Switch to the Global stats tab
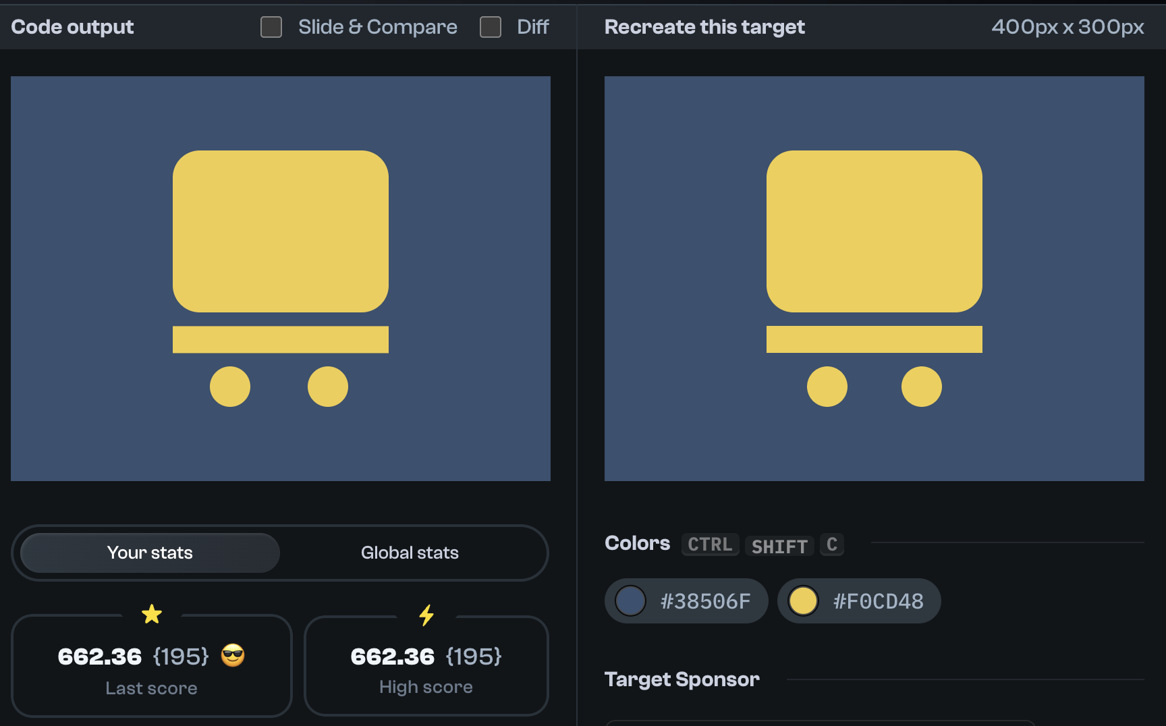 pos(410,553)
